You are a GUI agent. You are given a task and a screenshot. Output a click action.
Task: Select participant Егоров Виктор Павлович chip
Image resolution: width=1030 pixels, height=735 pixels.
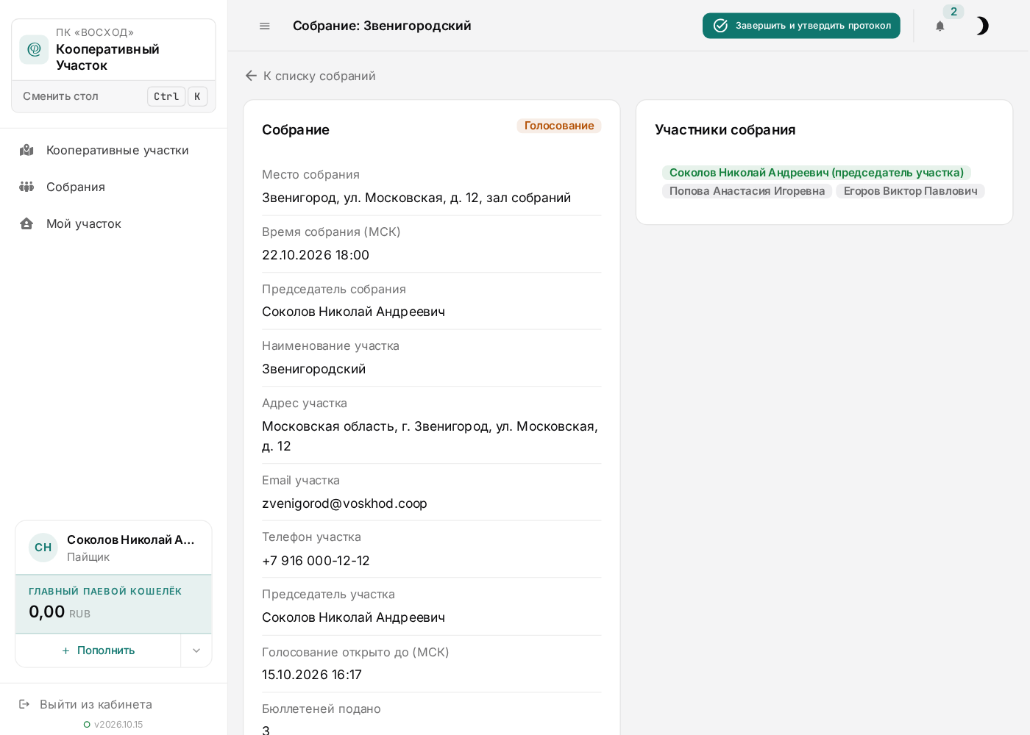[910, 191]
